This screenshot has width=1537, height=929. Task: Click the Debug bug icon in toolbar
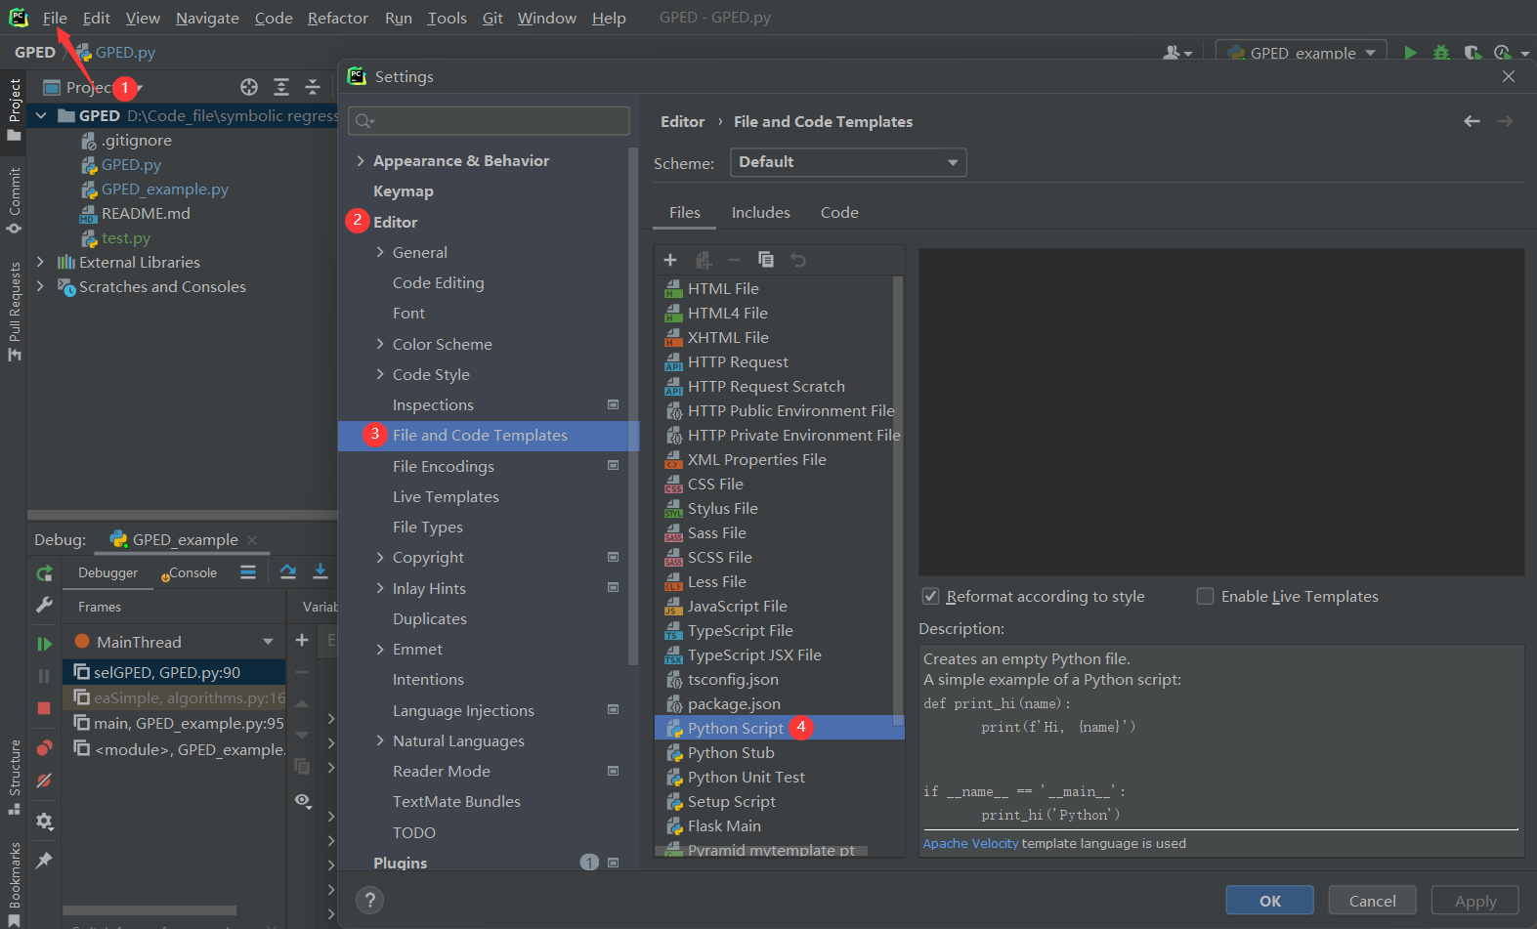click(1441, 53)
